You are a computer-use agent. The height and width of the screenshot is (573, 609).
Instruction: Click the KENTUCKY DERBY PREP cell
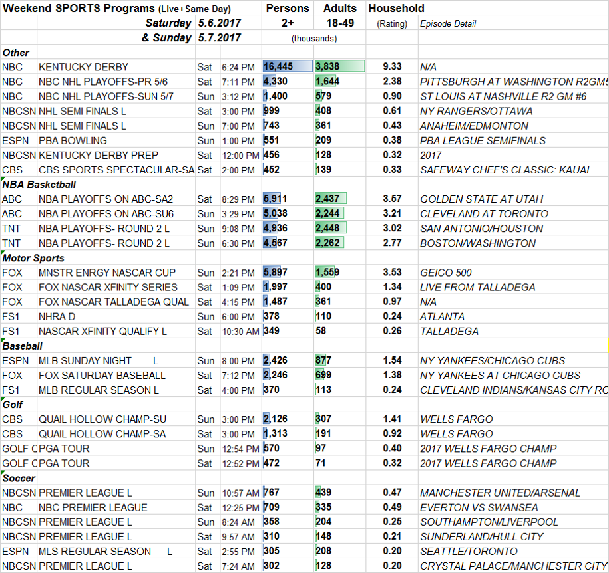click(116, 155)
